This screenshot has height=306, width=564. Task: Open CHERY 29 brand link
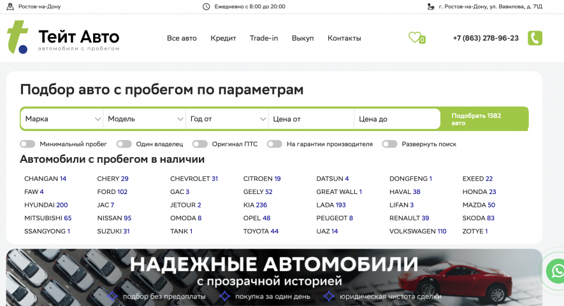coord(113,179)
